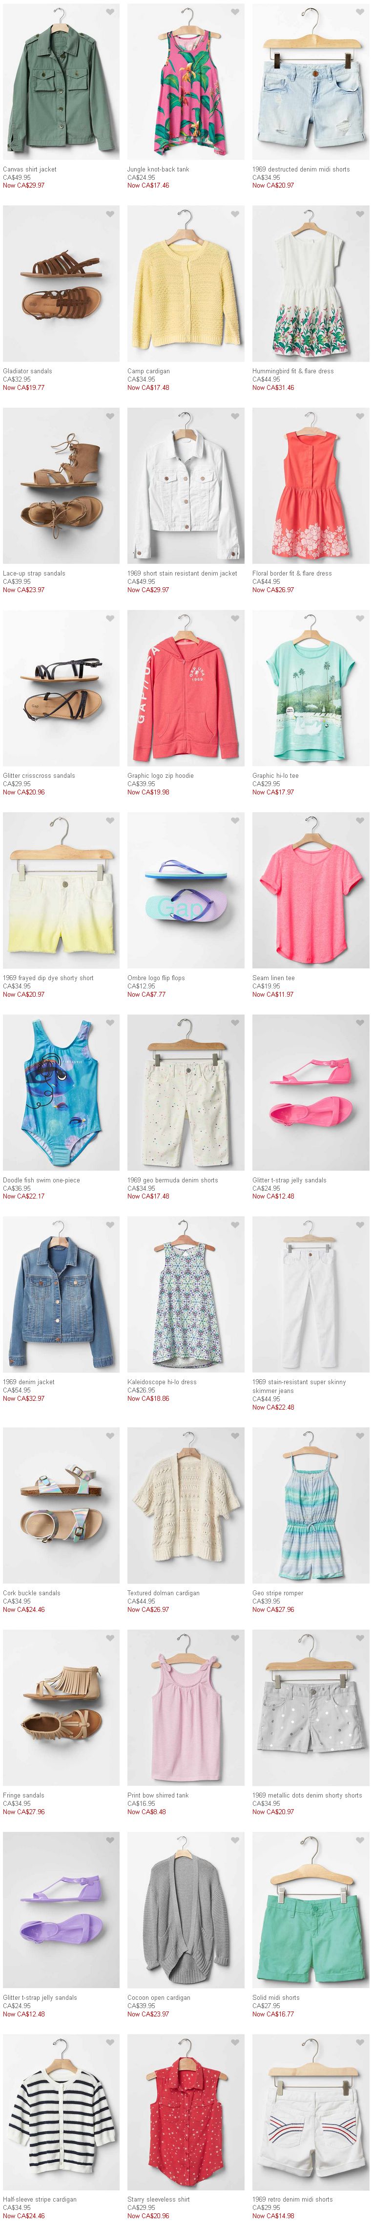The image size is (372, 2227).
Task: Open Kaleidoscope hi-lo dress title link
Action: point(162,1382)
